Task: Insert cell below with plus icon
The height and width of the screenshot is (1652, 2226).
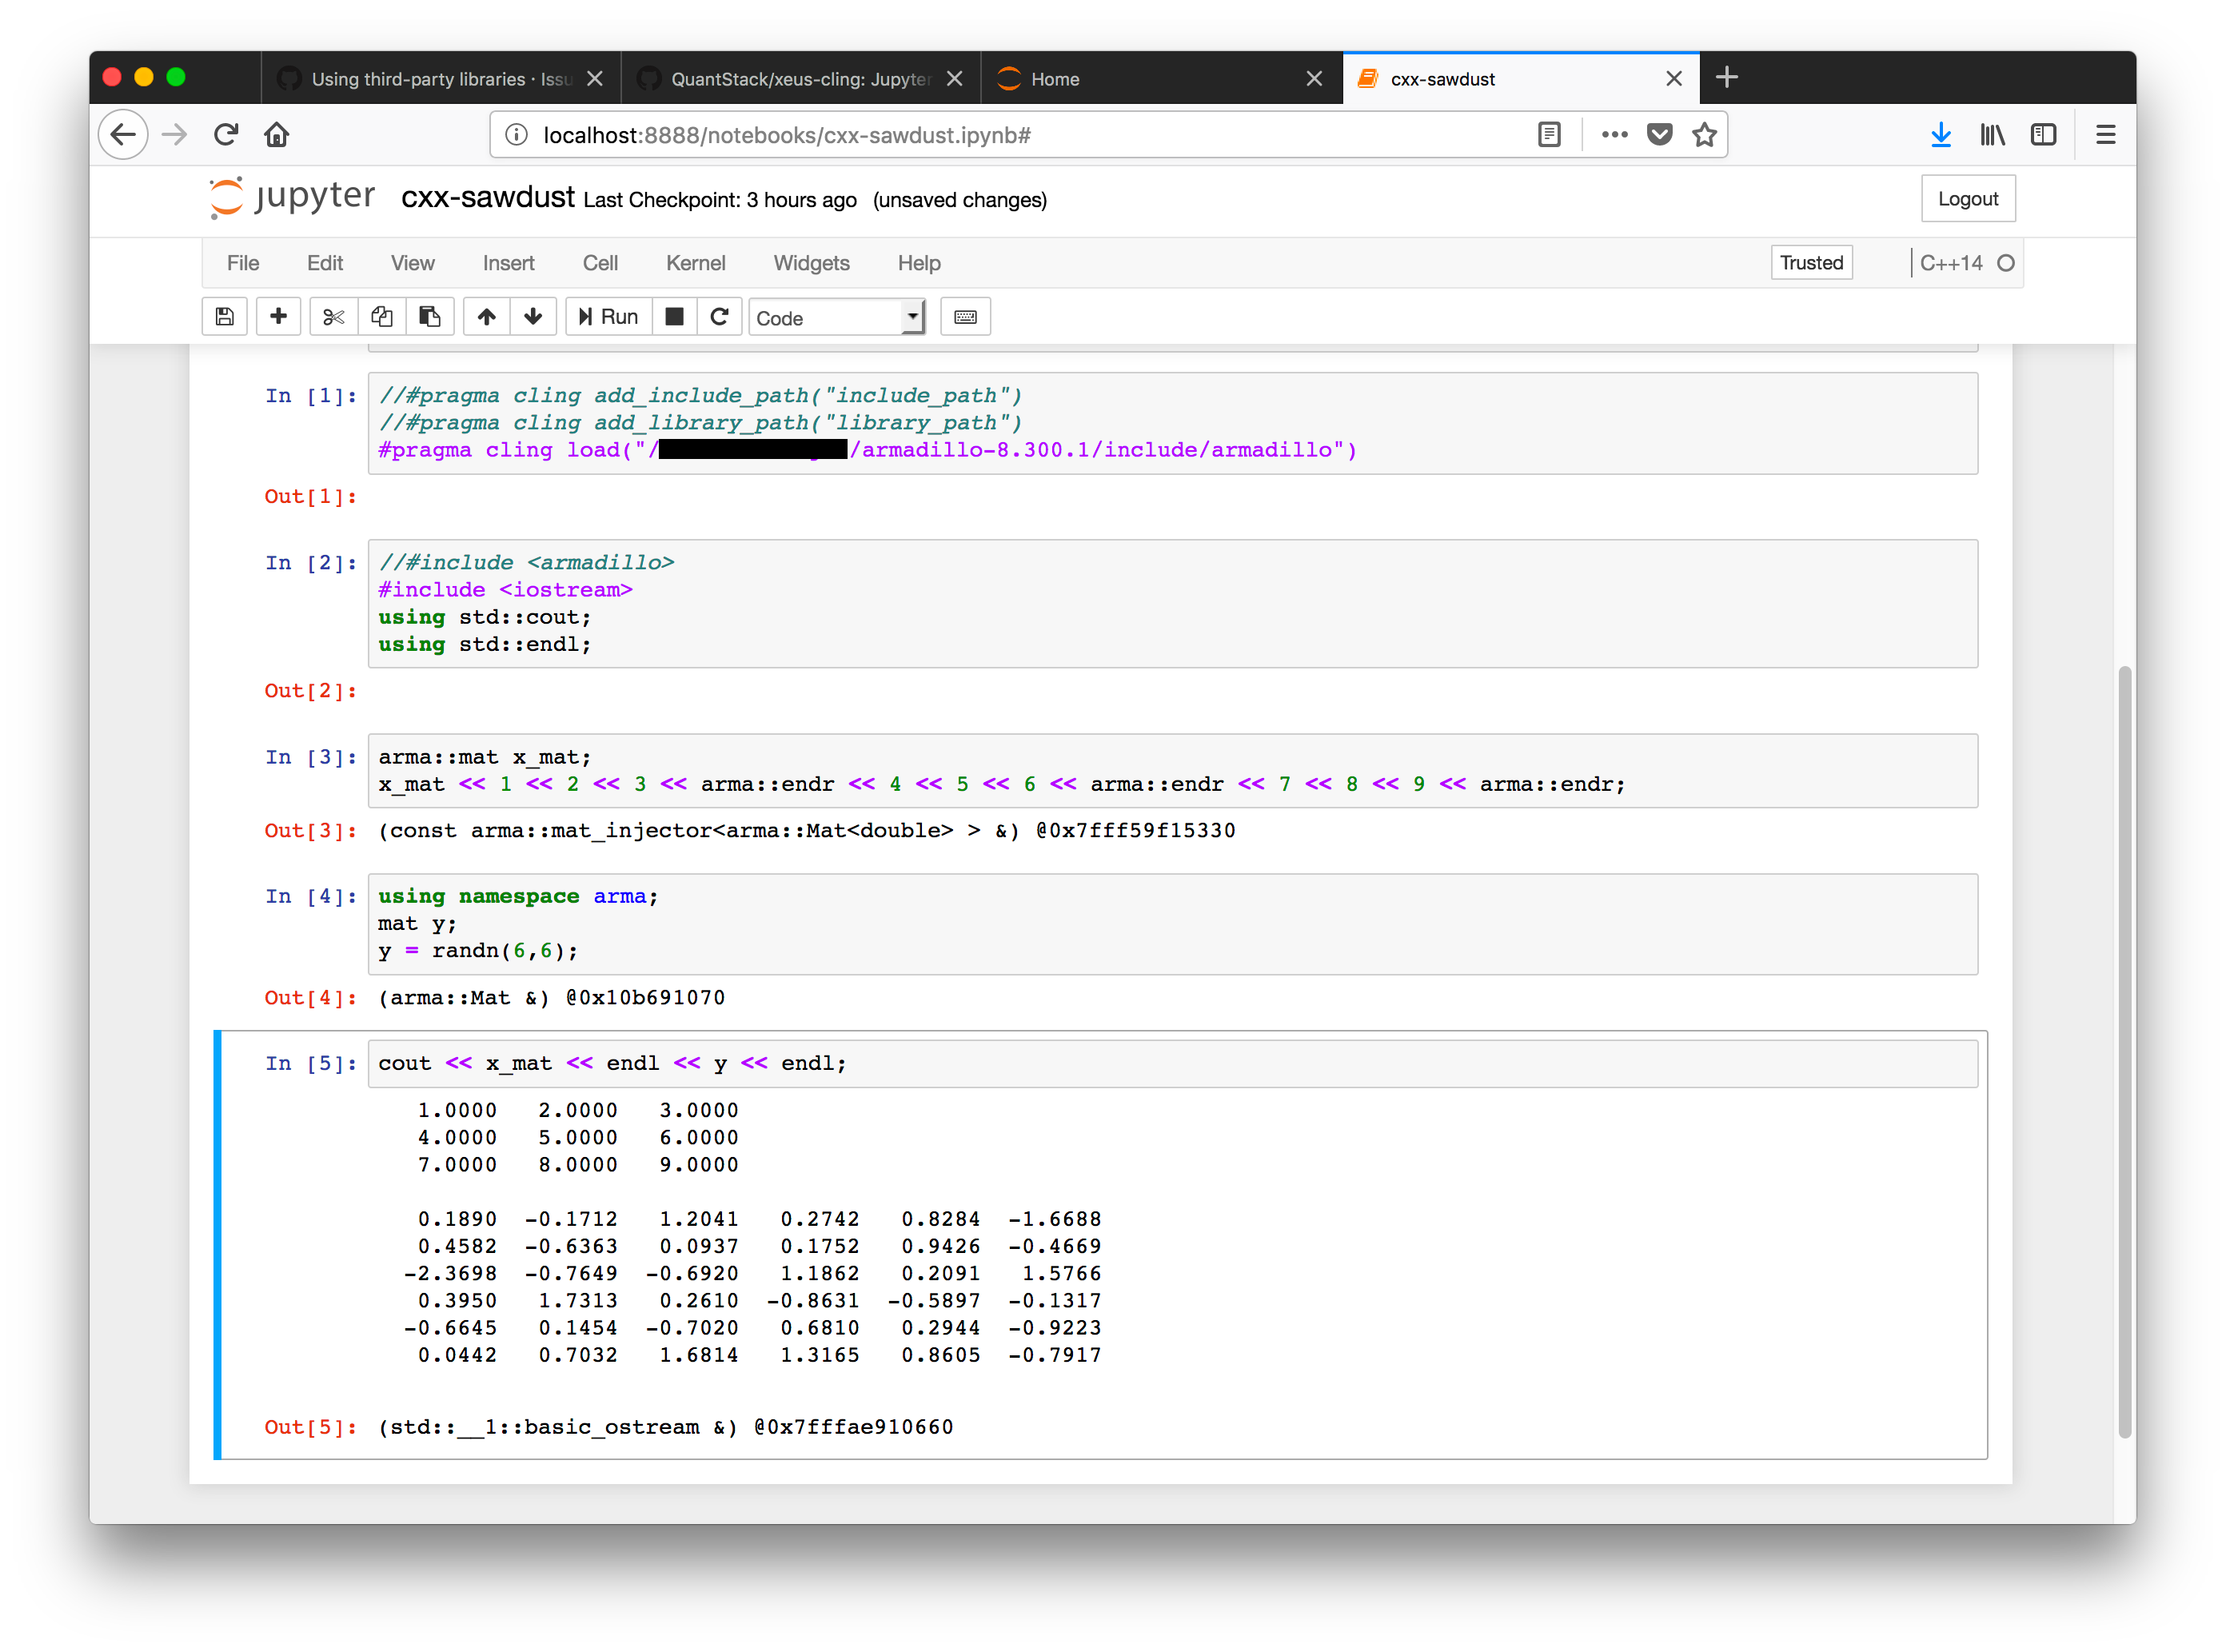Action: tap(278, 317)
